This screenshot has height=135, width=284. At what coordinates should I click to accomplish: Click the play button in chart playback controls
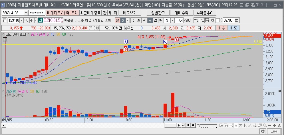[179, 125]
